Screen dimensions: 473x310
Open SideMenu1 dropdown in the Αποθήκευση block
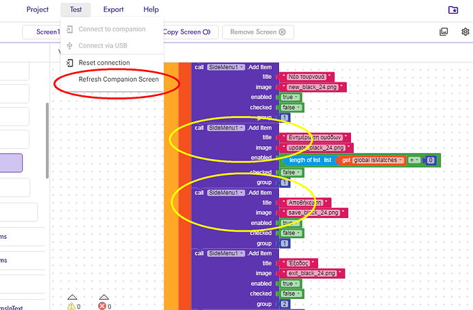(x=226, y=193)
